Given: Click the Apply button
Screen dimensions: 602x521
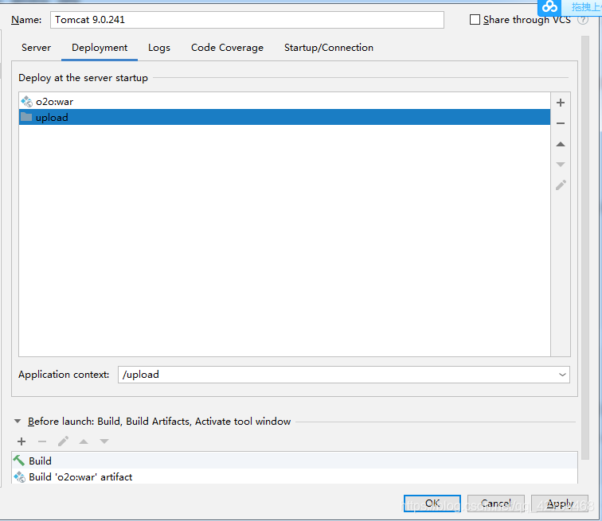Looking at the screenshot, I should (x=560, y=504).
